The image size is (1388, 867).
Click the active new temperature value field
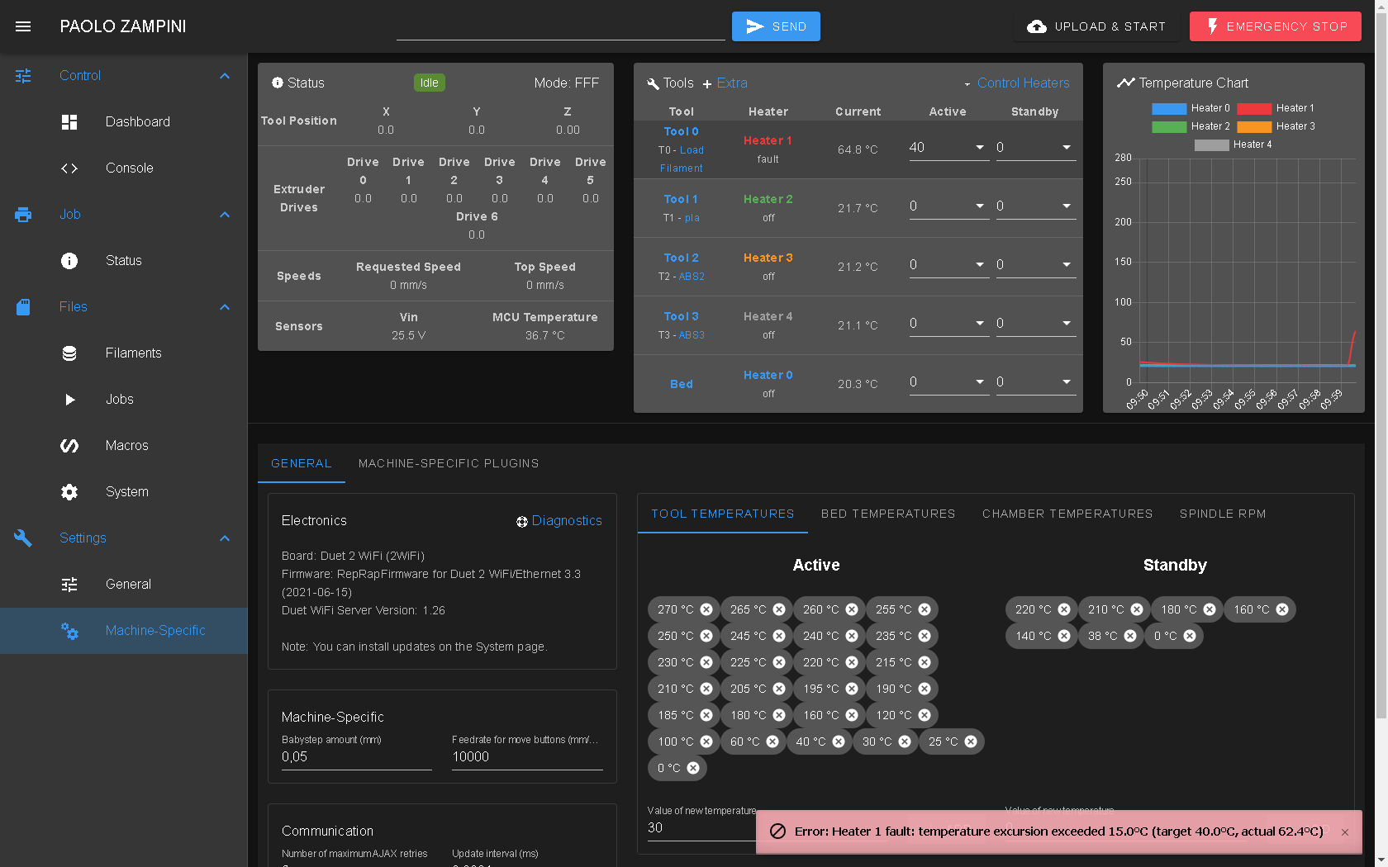tap(701, 828)
